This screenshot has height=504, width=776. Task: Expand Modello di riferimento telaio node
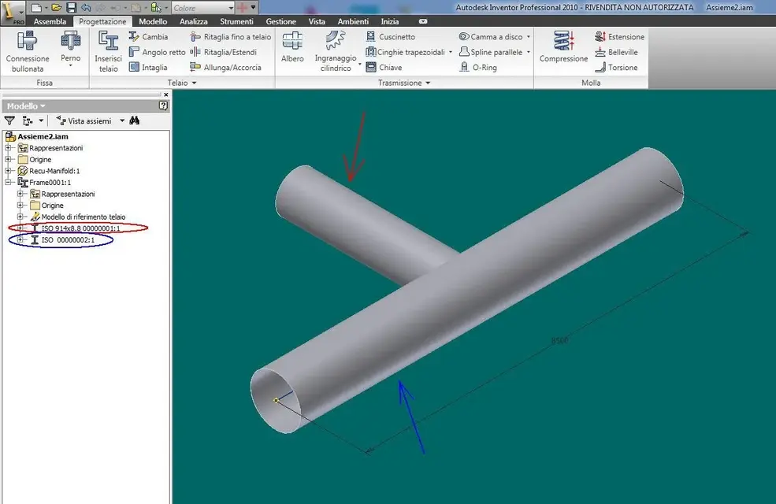click(x=20, y=217)
